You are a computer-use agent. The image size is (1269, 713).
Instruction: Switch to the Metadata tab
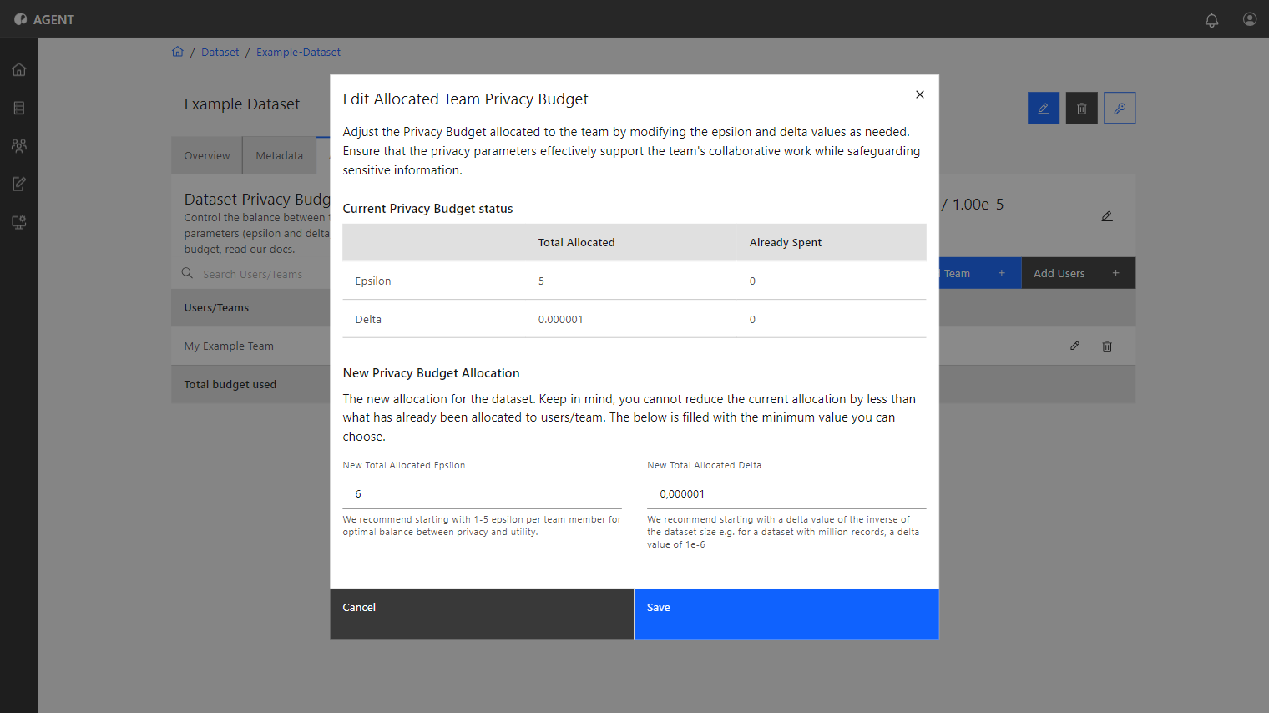(280, 156)
